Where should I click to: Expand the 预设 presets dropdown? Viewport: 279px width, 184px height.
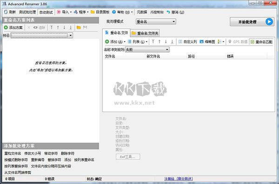(x=71, y=35)
